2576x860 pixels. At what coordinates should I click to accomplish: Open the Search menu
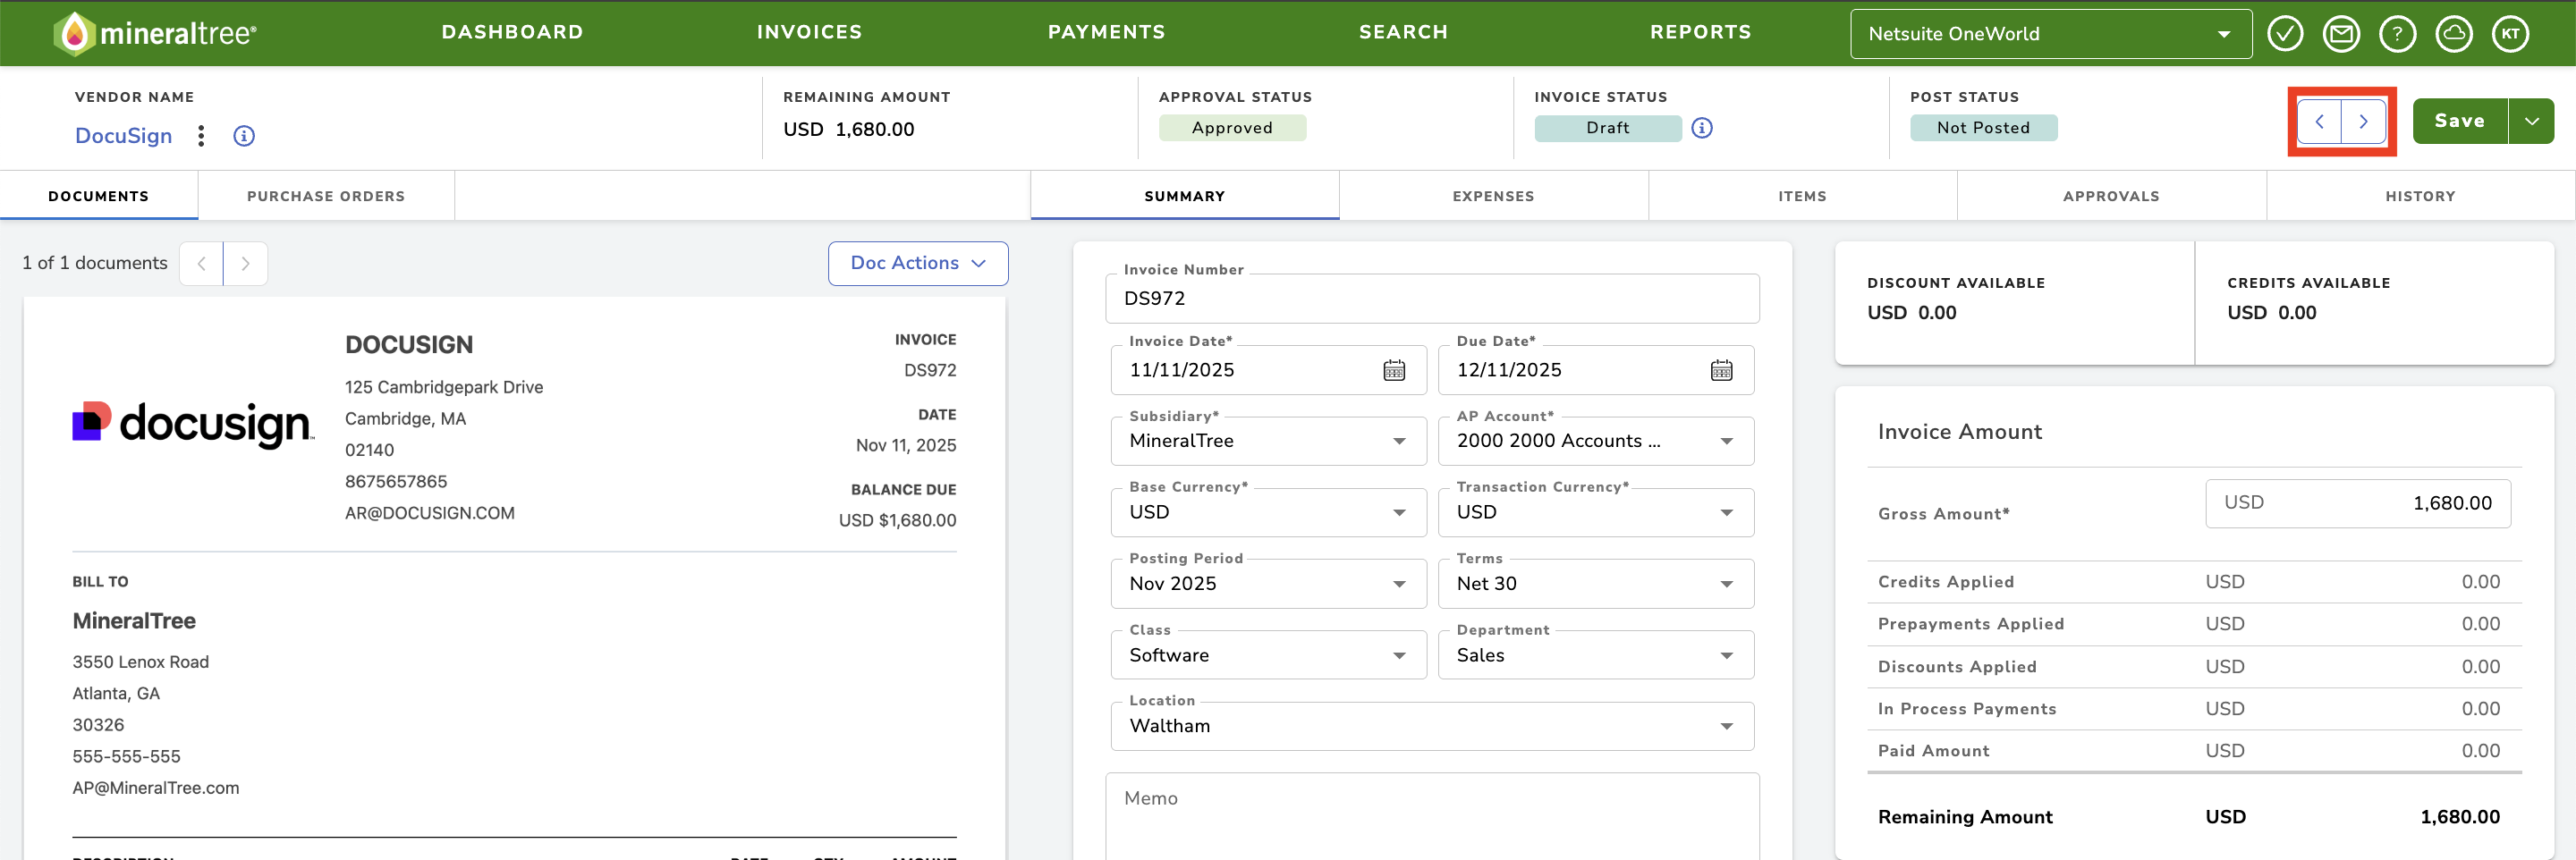tap(1403, 32)
